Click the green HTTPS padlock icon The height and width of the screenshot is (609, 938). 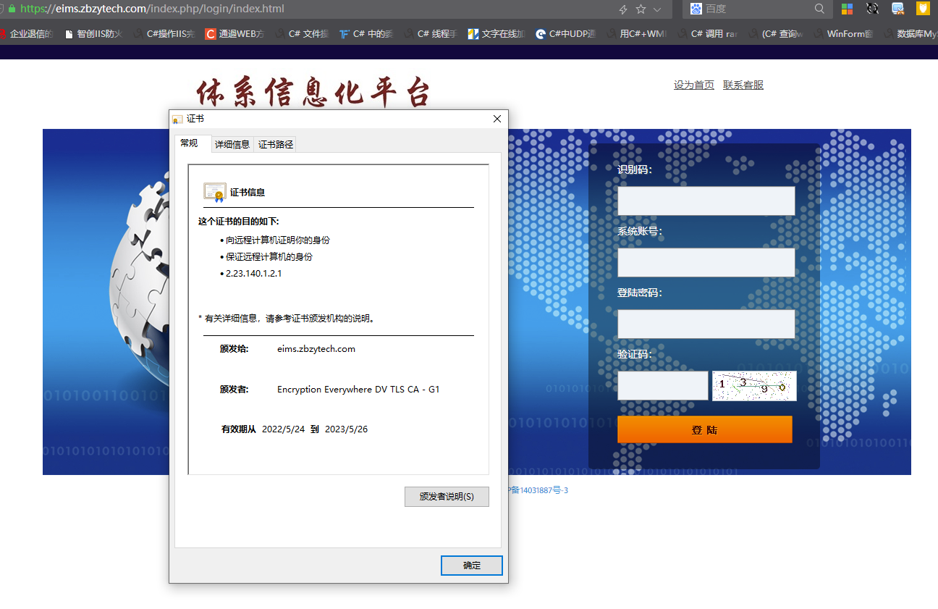12,9
